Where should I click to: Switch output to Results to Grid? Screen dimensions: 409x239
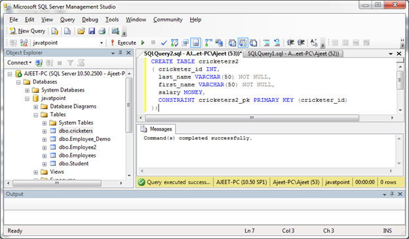pyautogui.click(x=243, y=42)
